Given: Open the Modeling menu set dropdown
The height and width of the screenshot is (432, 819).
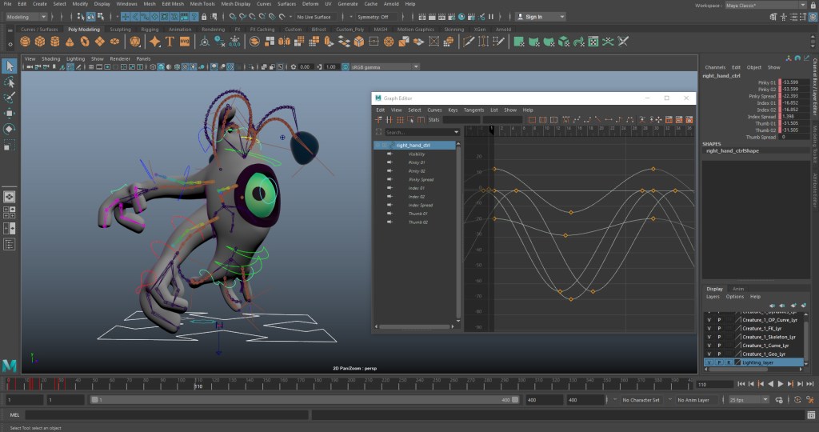Looking at the screenshot, I should [27, 16].
